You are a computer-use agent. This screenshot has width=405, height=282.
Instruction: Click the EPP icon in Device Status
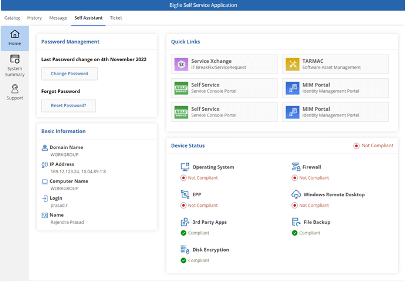pos(185,194)
